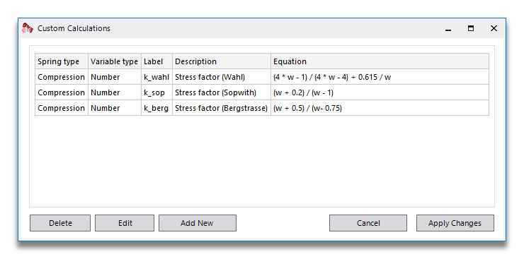Click the Description column header

222,61
